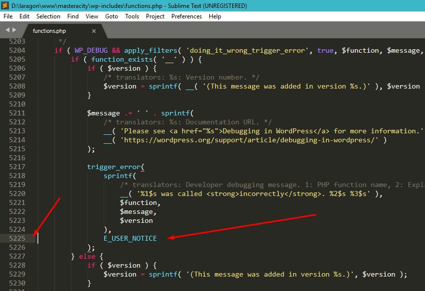Click sprintf call on line 5218
Screen dimensions: 425x291
118,176
